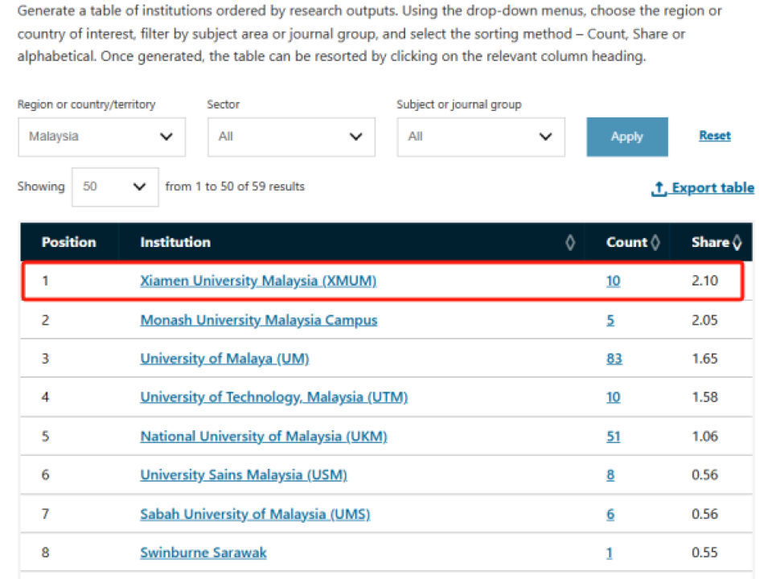Click the export upload arrow icon
The image size is (772, 579).
pos(659,188)
